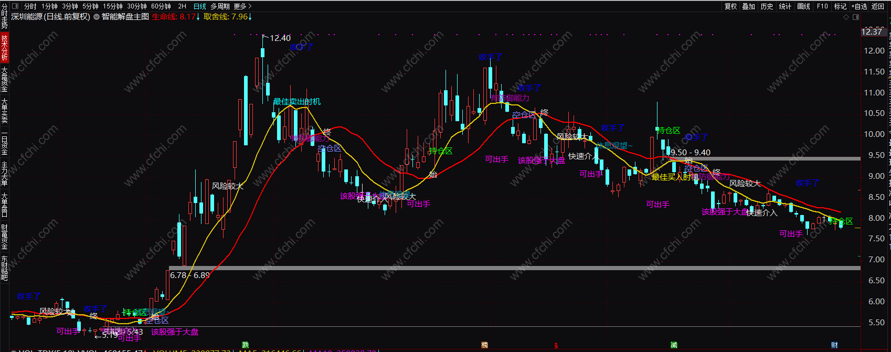This screenshot has width=891, height=352.
Task: Toggle the left panel layout icon
Action: pyautogui.click(x=15, y=6)
